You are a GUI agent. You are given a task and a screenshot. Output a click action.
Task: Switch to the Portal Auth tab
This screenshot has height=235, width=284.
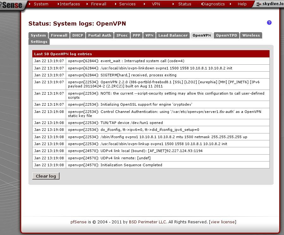pos(100,35)
